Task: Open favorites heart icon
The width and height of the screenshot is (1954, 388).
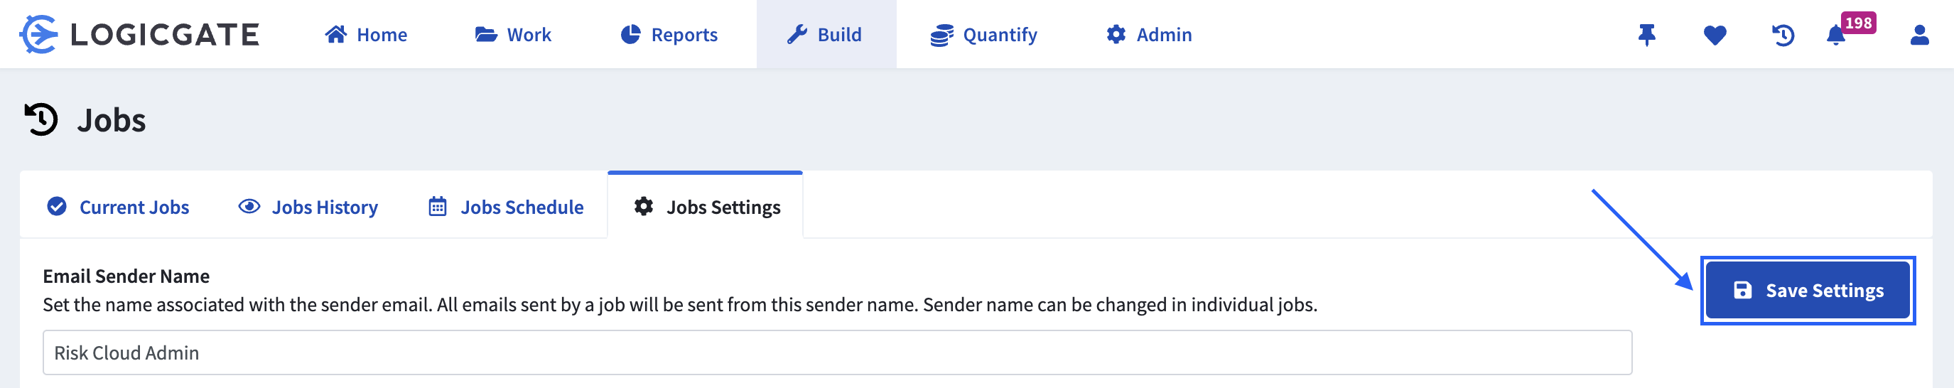Action: click(x=1715, y=35)
